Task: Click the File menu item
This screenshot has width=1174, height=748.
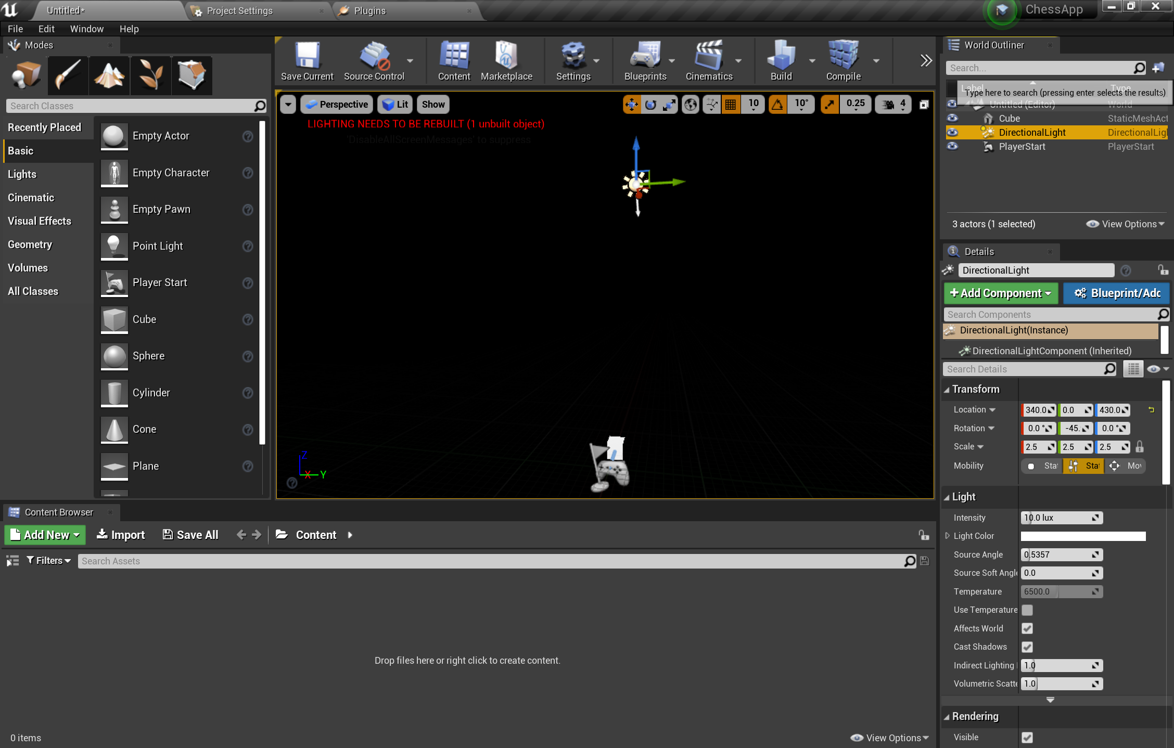Action: pos(16,29)
